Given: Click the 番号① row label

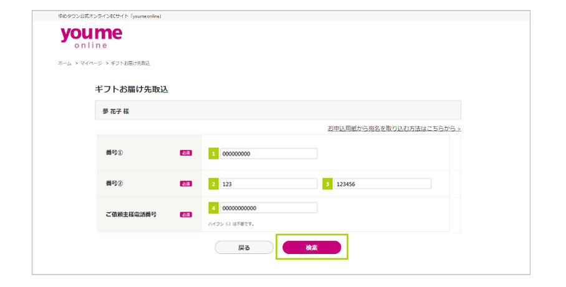Looking at the screenshot, I should (x=114, y=153).
